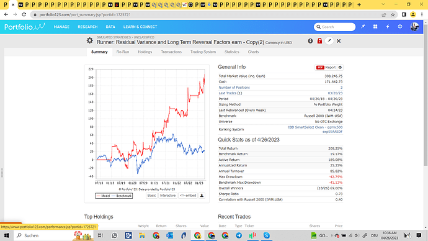Open Chrome three-dot menu
The image size is (428, 241).
click(x=422, y=14)
